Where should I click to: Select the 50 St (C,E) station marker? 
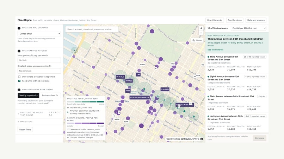tap(120, 77)
